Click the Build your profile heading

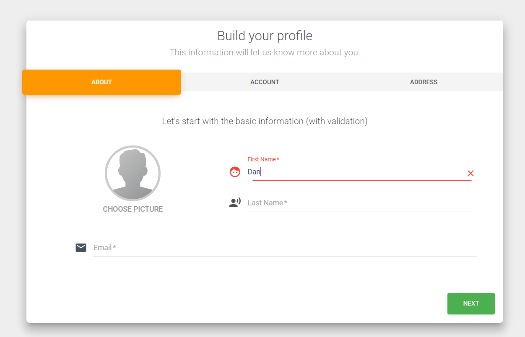(x=265, y=36)
